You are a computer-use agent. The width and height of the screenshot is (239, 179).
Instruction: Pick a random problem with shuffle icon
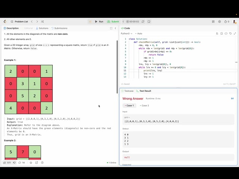(x=42, y=22)
